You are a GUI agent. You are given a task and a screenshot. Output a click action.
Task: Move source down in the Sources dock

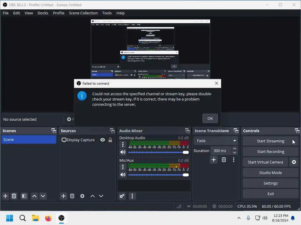point(101,196)
